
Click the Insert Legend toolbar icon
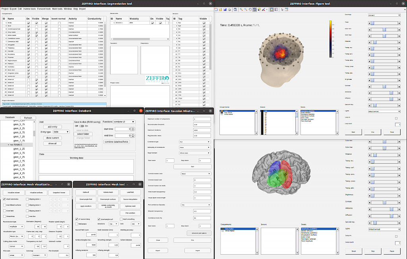pos(276,9)
